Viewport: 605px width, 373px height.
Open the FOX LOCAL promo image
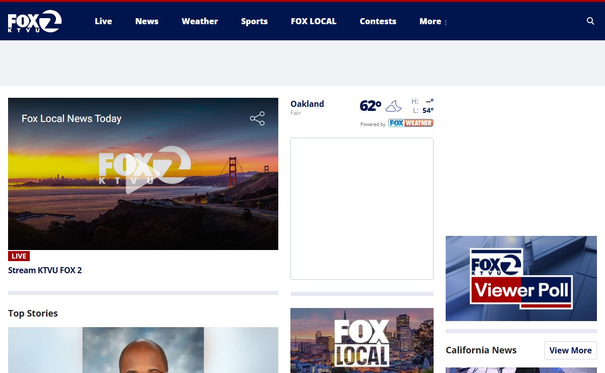[x=362, y=340]
